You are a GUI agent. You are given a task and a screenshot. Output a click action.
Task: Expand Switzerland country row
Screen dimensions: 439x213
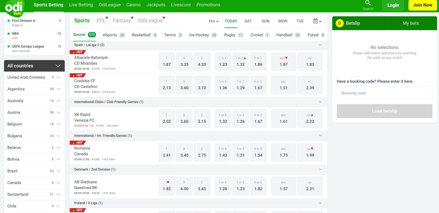point(34,194)
